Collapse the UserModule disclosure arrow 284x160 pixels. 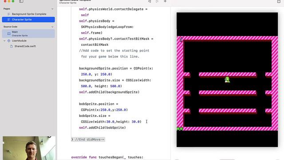(4, 40)
